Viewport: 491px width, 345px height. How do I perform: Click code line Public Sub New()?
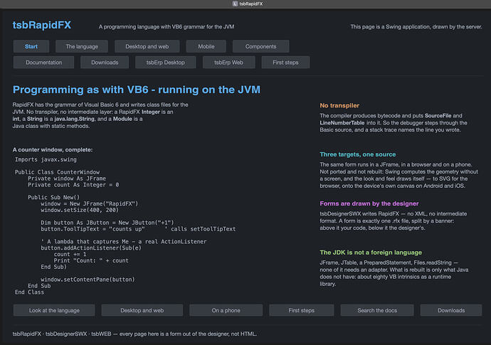pos(54,197)
